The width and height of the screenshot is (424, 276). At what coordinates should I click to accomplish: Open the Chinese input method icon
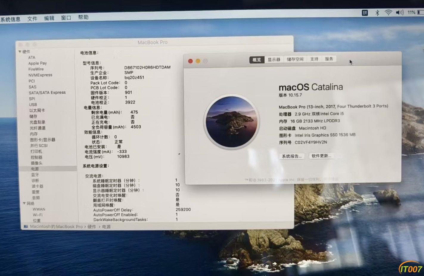[365, 13]
